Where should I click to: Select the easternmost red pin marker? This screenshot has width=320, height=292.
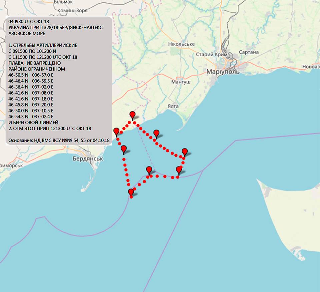[185, 152]
